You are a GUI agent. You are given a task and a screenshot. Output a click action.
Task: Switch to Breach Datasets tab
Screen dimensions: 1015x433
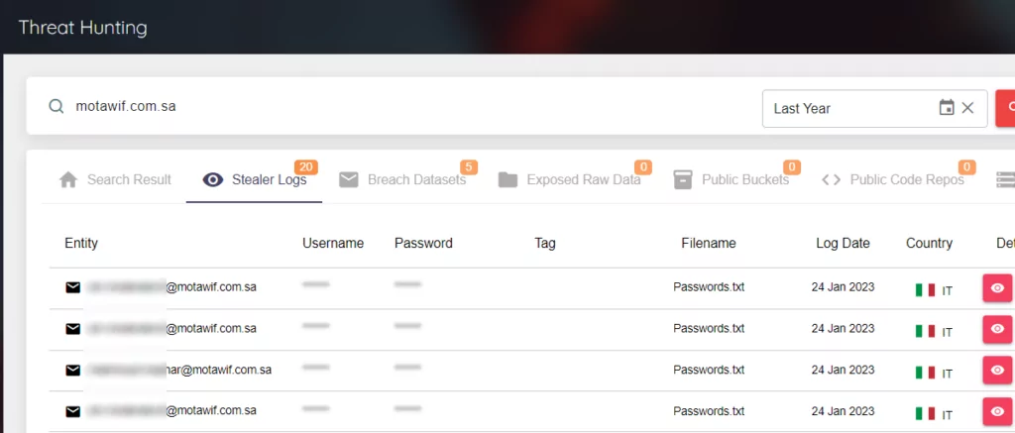pos(402,179)
